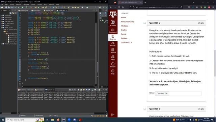The image size is (216, 122).
Task: Collapse the Week_12_Lab project tree node
Action: 1,27
